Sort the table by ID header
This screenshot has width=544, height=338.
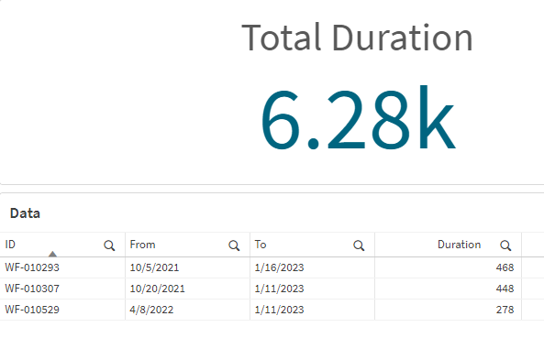coord(10,245)
